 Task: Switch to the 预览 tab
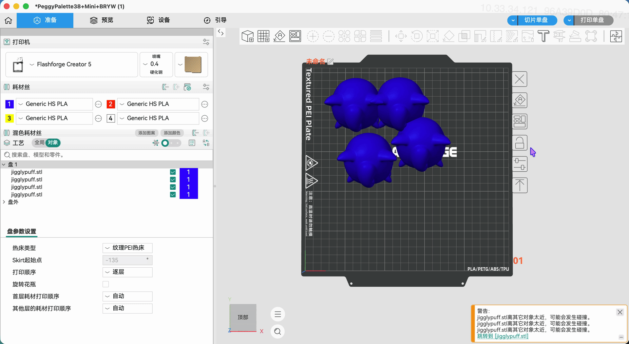[102, 20]
